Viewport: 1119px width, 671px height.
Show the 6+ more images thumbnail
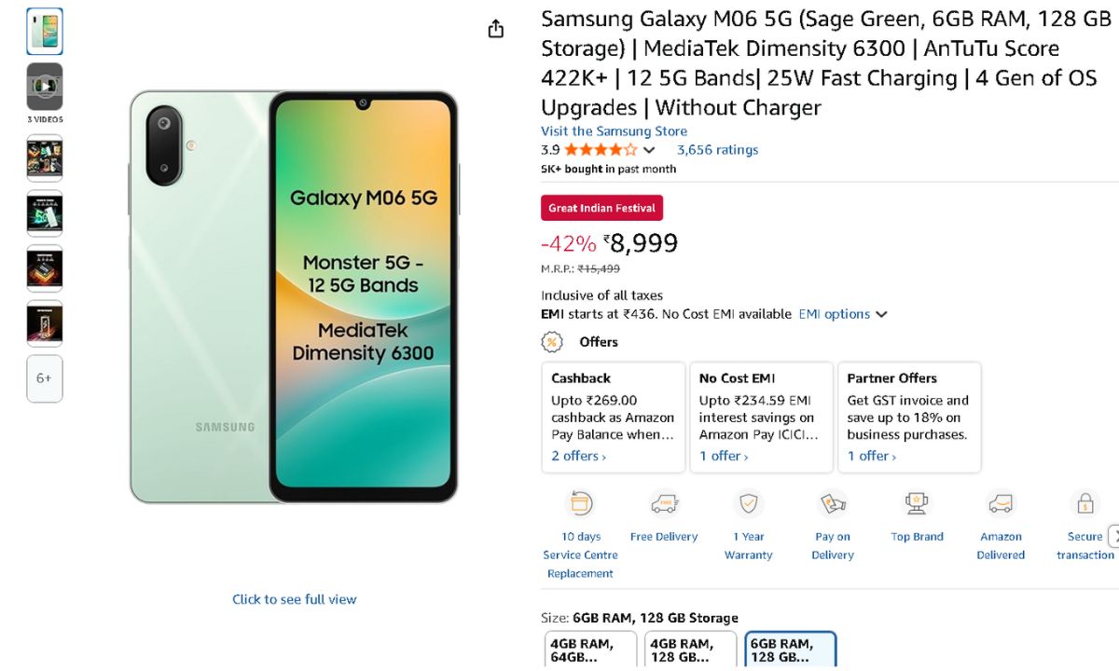tap(45, 378)
